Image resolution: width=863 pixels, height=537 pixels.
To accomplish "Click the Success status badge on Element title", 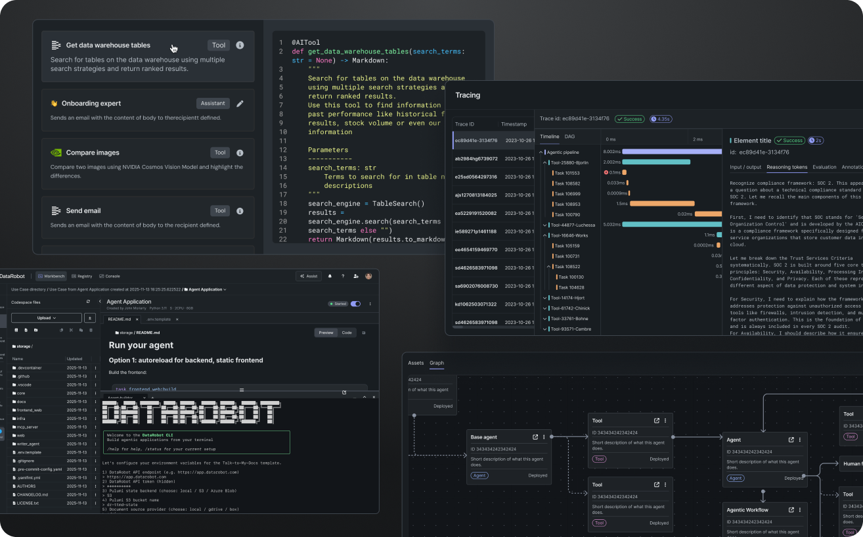I will click(789, 140).
